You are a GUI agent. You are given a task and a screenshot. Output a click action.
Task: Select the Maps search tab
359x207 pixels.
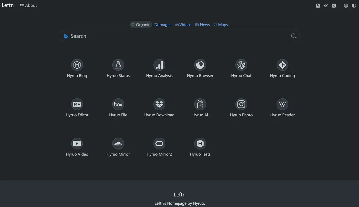pyautogui.click(x=221, y=25)
